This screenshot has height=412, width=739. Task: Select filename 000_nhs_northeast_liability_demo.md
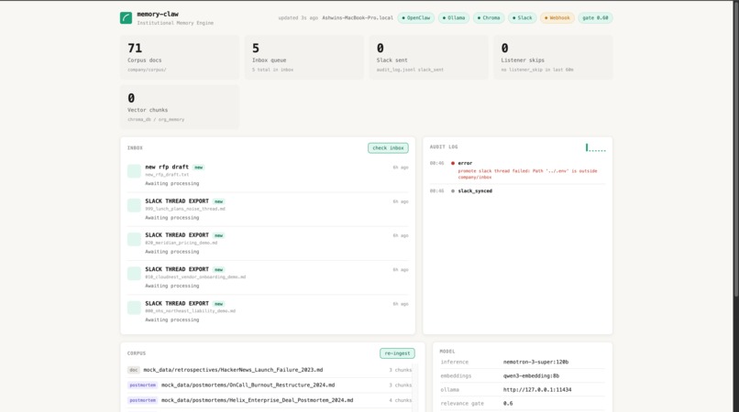191,310
